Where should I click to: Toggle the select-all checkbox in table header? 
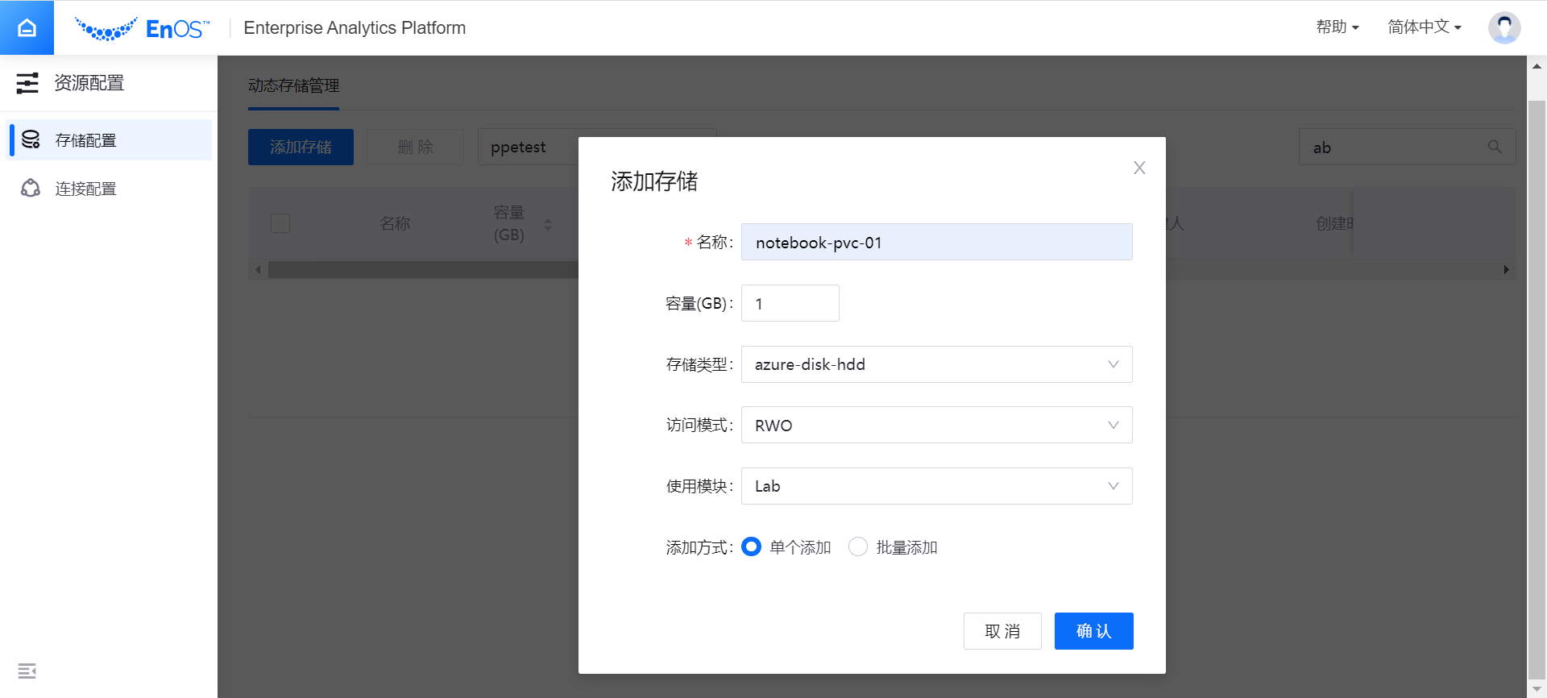[280, 223]
